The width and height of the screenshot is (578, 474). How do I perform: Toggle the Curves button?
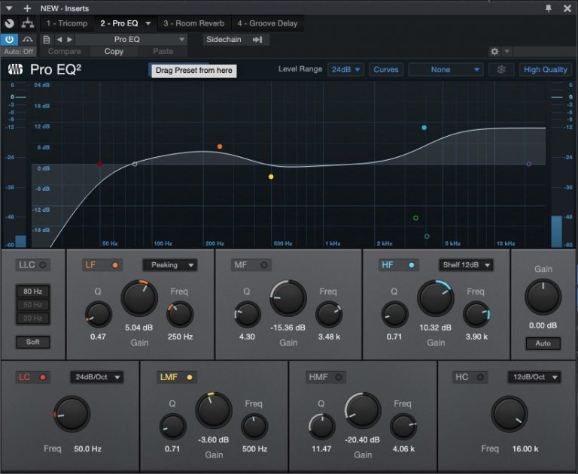[x=386, y=70]
